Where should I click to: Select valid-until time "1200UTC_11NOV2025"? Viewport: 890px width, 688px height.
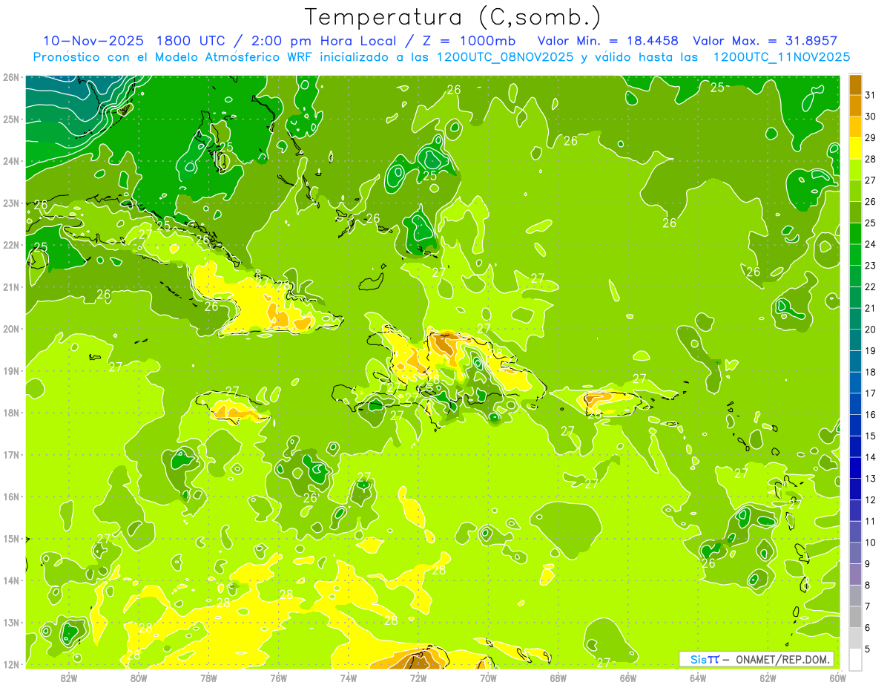coord(781,57)
